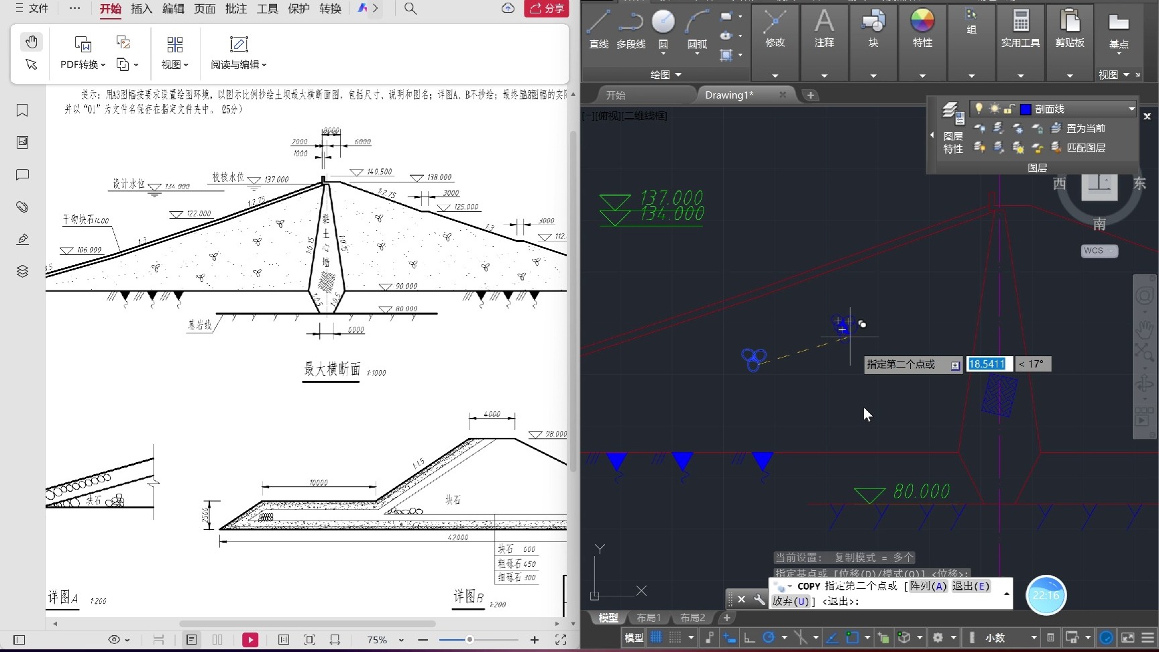This screenshot has width=1159, height=652.
Task: Select the 圆弧 (Arc) tool
Action: pyautogui.click(x=697, y=27)
